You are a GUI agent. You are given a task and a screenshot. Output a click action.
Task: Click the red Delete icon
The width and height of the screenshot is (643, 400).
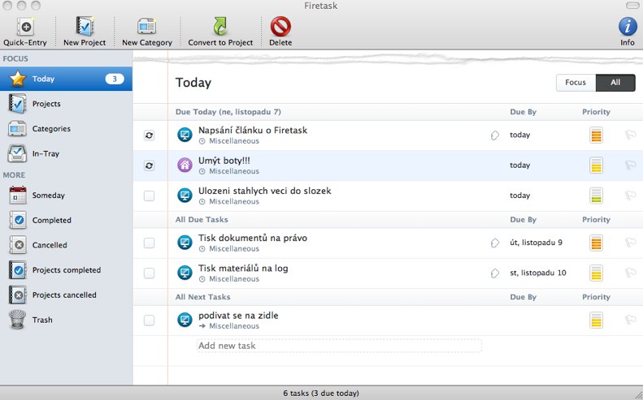point(280,27)
